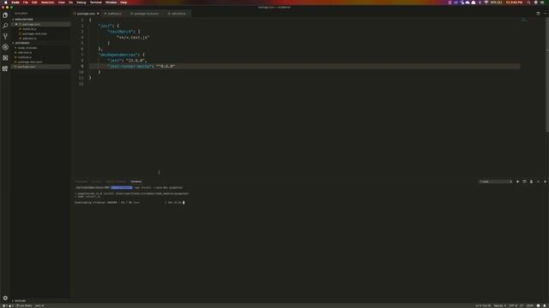Open the Go menu

70,3
